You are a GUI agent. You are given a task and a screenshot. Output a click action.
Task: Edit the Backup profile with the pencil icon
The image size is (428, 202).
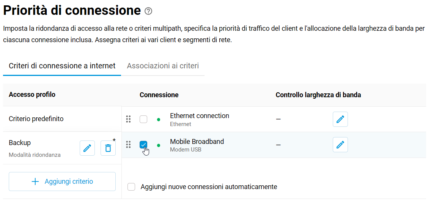click(x=87, y=148)
